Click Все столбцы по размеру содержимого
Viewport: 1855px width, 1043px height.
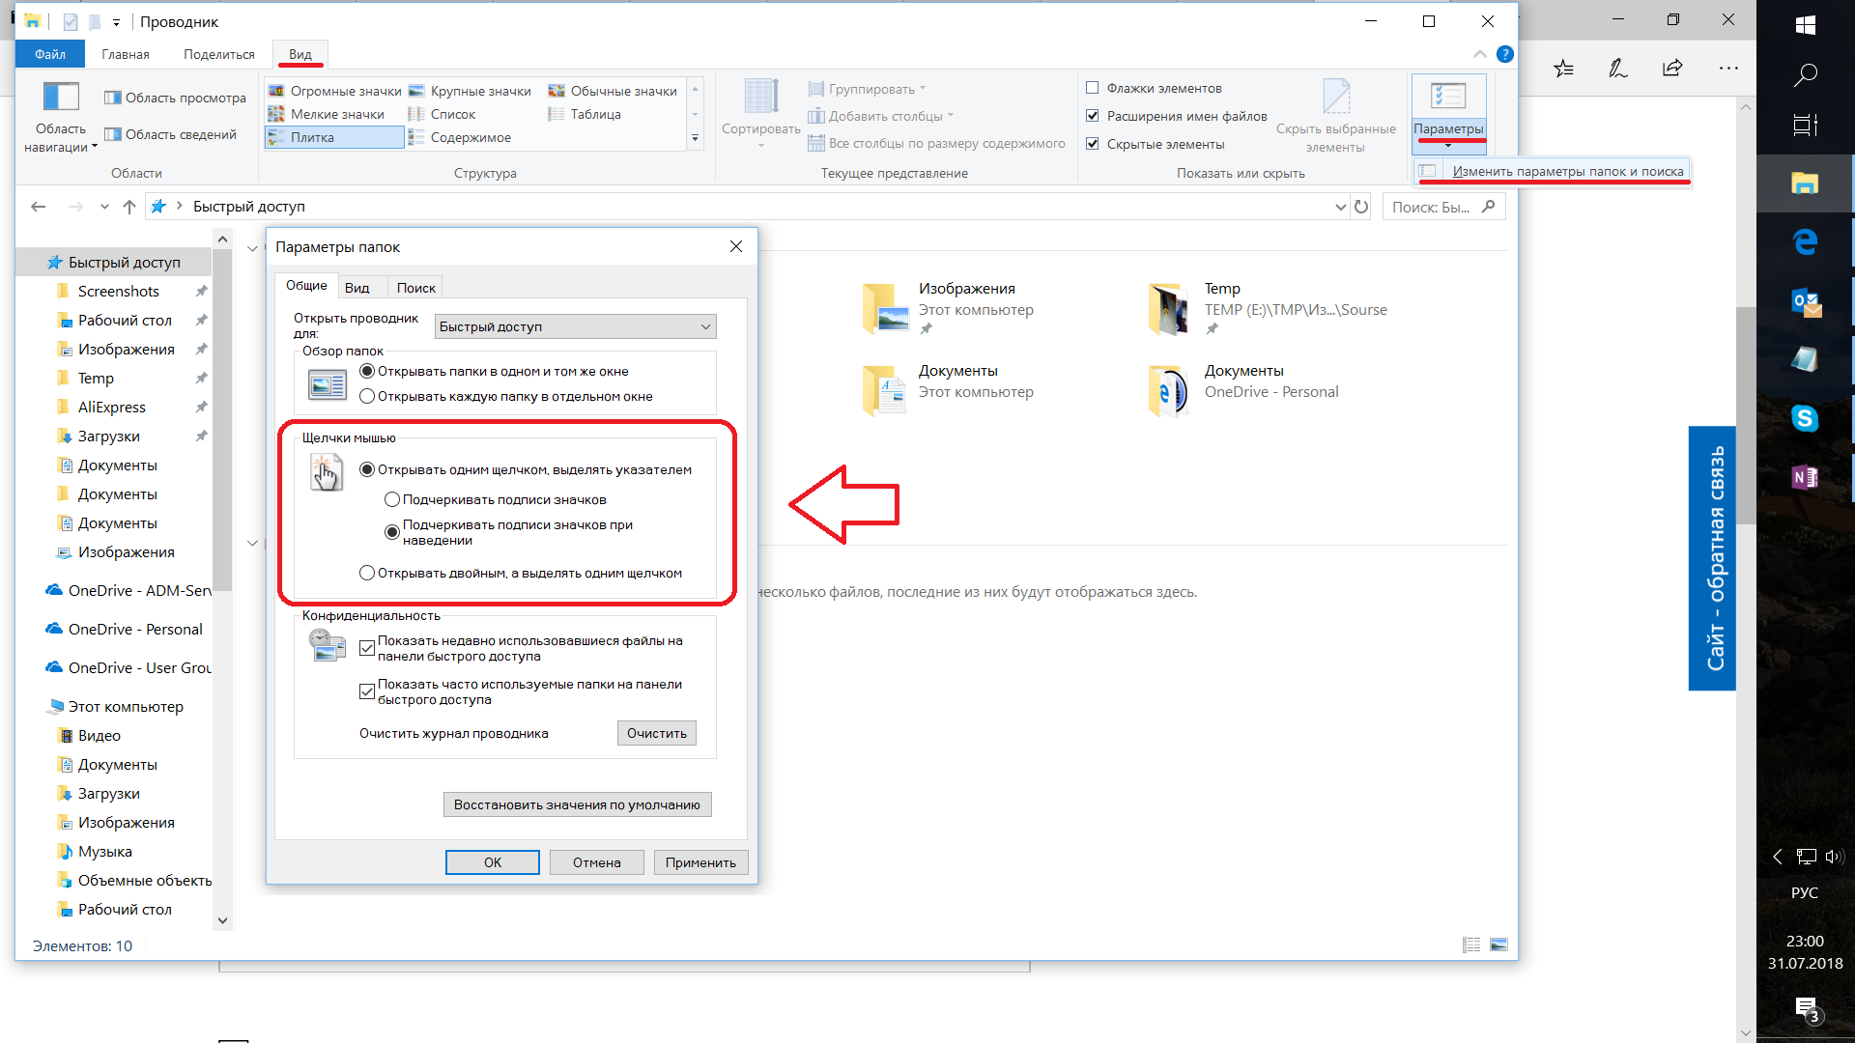coord(936,143)
